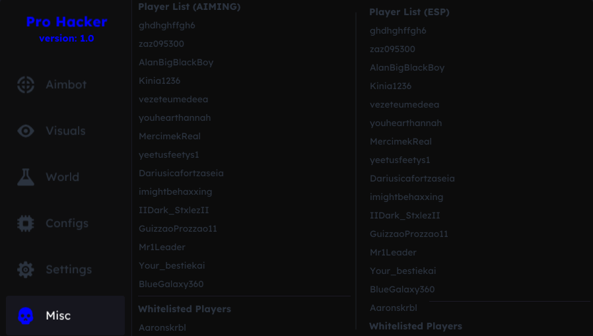
Task: Select AlanBigBlackBoy in AIMING player list
Action: [x=176, y=62]
